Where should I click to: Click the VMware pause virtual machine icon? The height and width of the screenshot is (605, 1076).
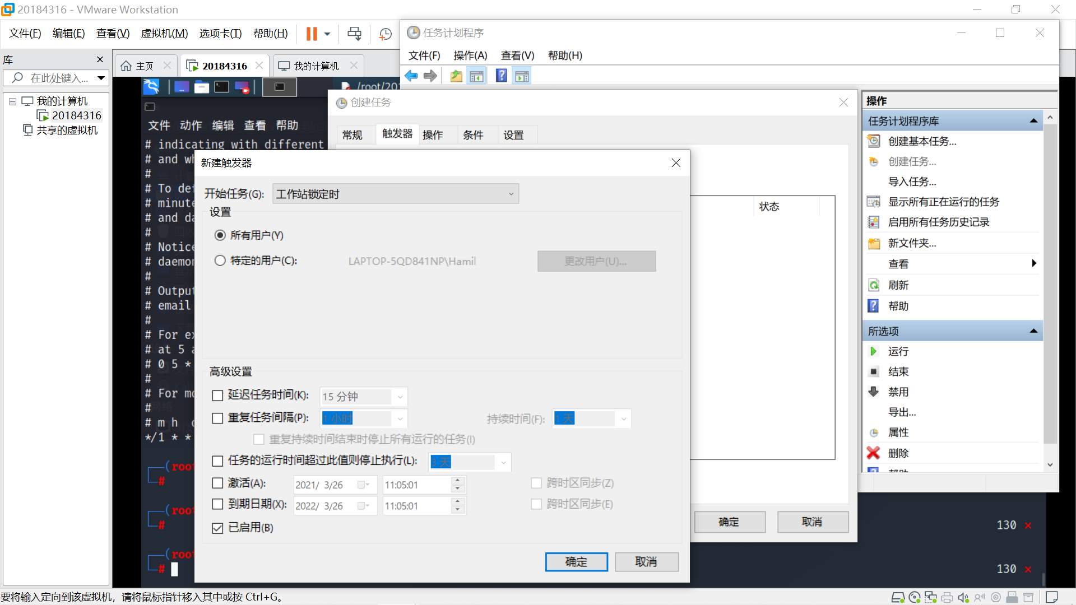tap(312, 34)
